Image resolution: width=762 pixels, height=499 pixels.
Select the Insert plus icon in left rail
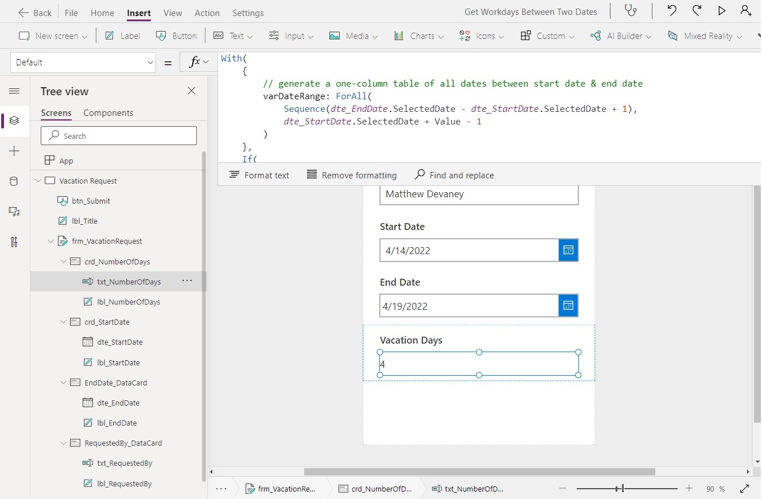pos(14,151)
